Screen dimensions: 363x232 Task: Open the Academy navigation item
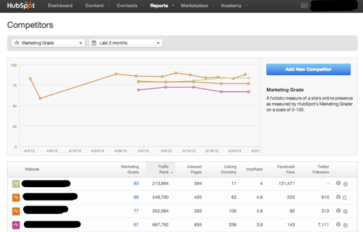pyautogui.click(x=231, y=5)
